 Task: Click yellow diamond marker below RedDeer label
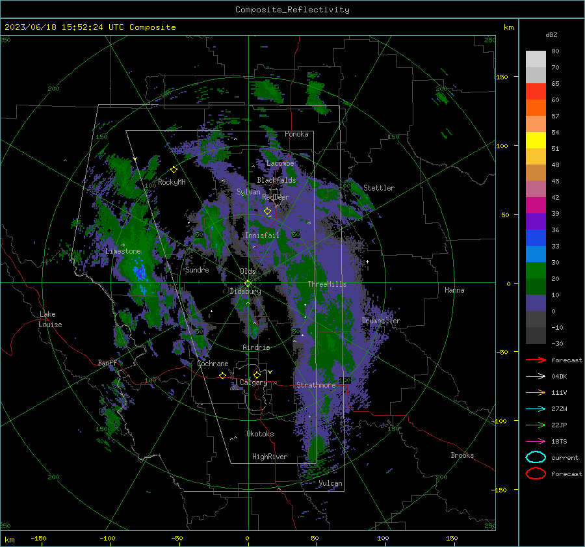[x=267, y=211]
